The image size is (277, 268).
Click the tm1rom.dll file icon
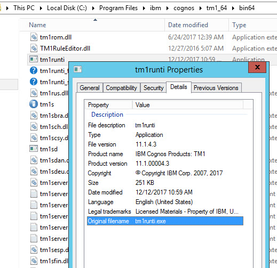pos(34,37)
